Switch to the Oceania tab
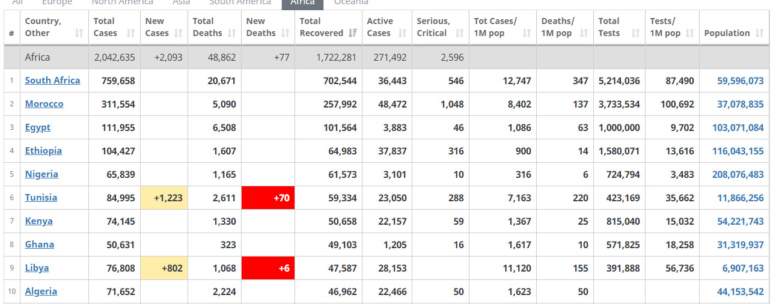 pos(351,2)
